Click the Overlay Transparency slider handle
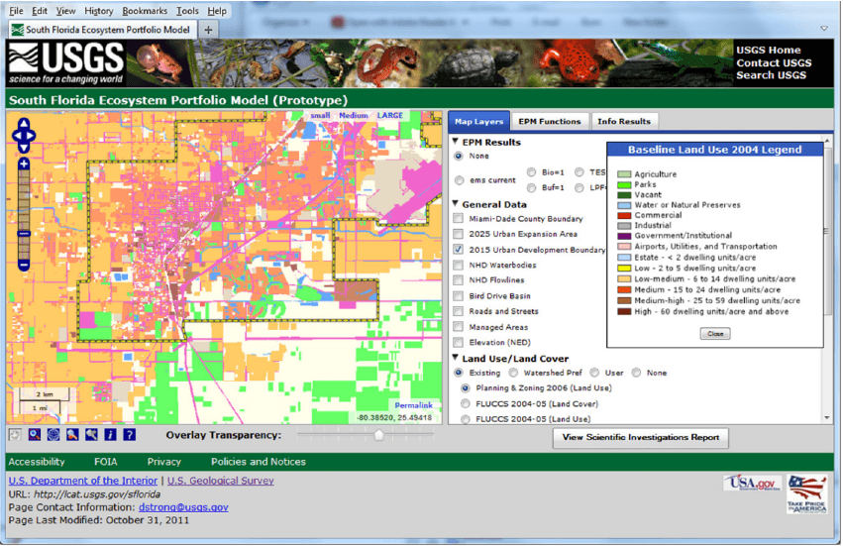 (x=378, y=435)
